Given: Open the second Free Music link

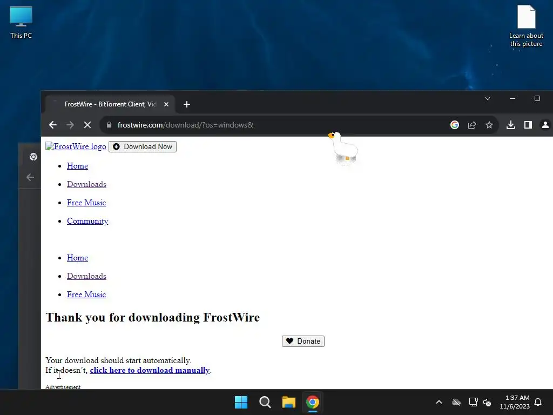Looking at the screenshot, I should [86, 294].
